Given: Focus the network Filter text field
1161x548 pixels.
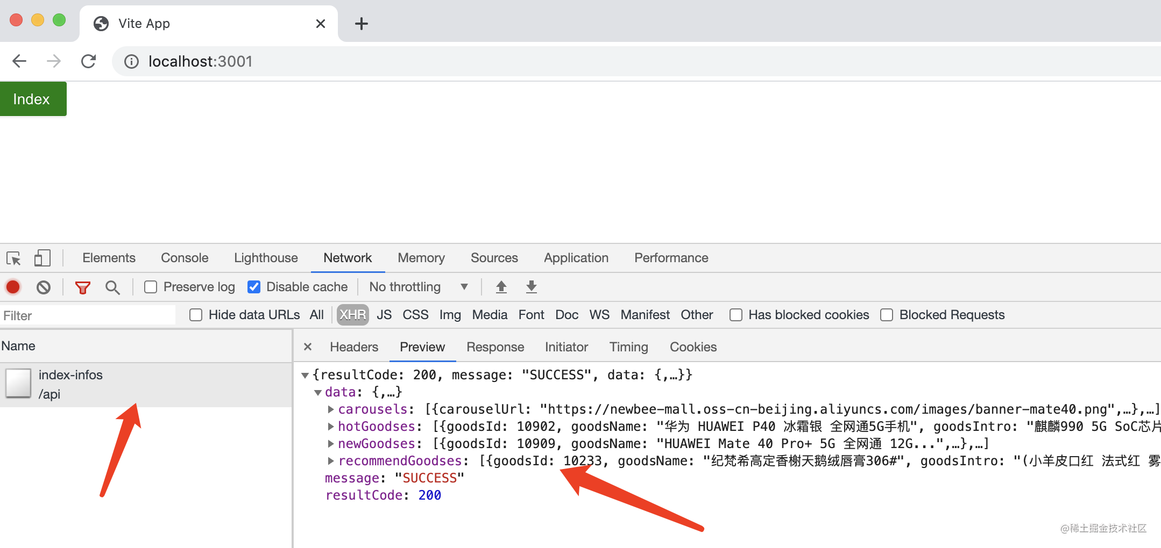Looking at the screenshot, I should tap(88, 315).
